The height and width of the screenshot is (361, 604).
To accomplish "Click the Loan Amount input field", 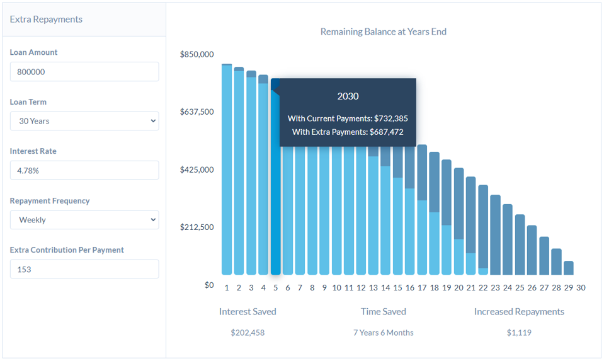I will coord(84,72).
